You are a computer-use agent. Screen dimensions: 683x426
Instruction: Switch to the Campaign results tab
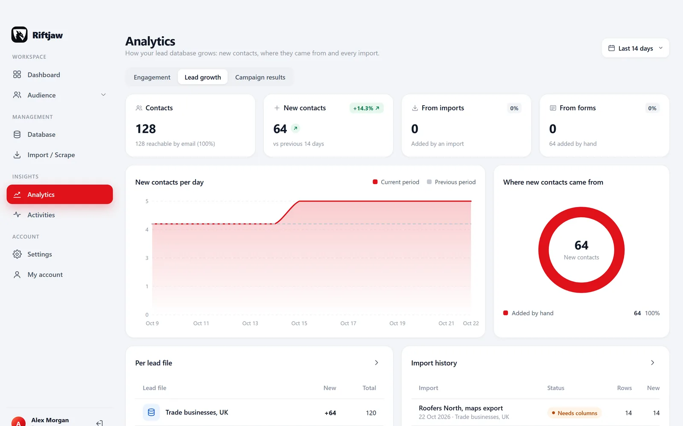click(x=260, y=77)
